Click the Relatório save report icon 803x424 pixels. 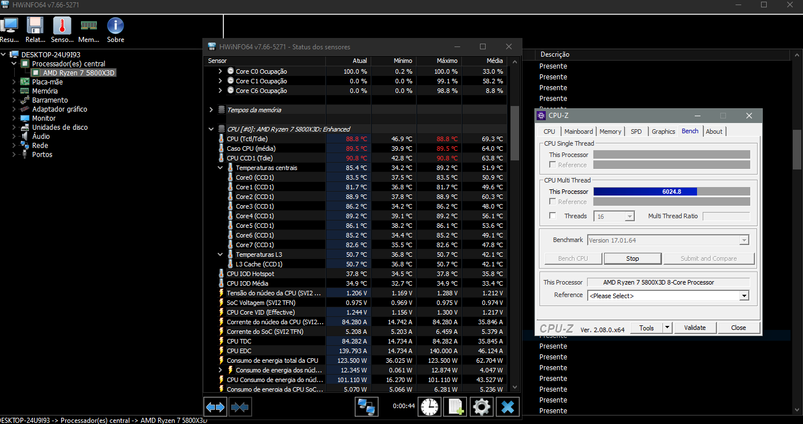pos(35,26)
